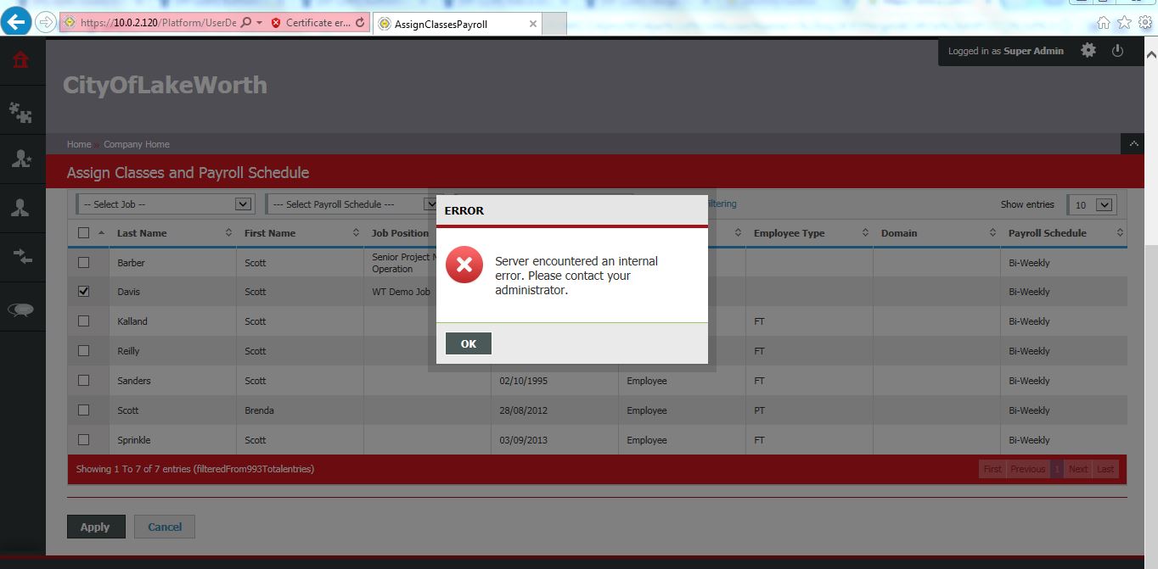The height and width of the screenshot is (569, 1158).
Task: Sort by the Last Name column header
Action: pyautogui.click(x=142, y=233)
